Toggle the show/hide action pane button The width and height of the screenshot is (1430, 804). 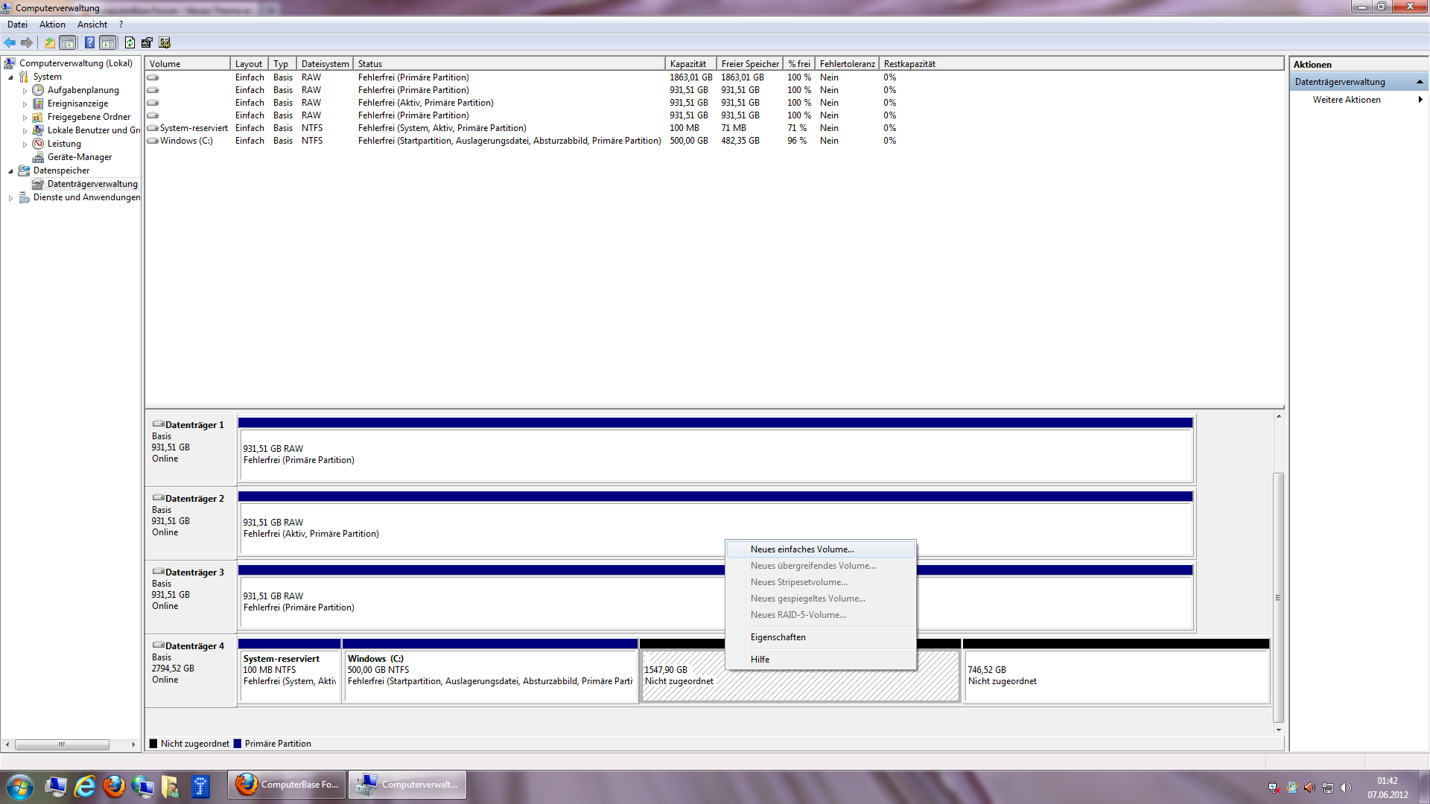(108, 42)
